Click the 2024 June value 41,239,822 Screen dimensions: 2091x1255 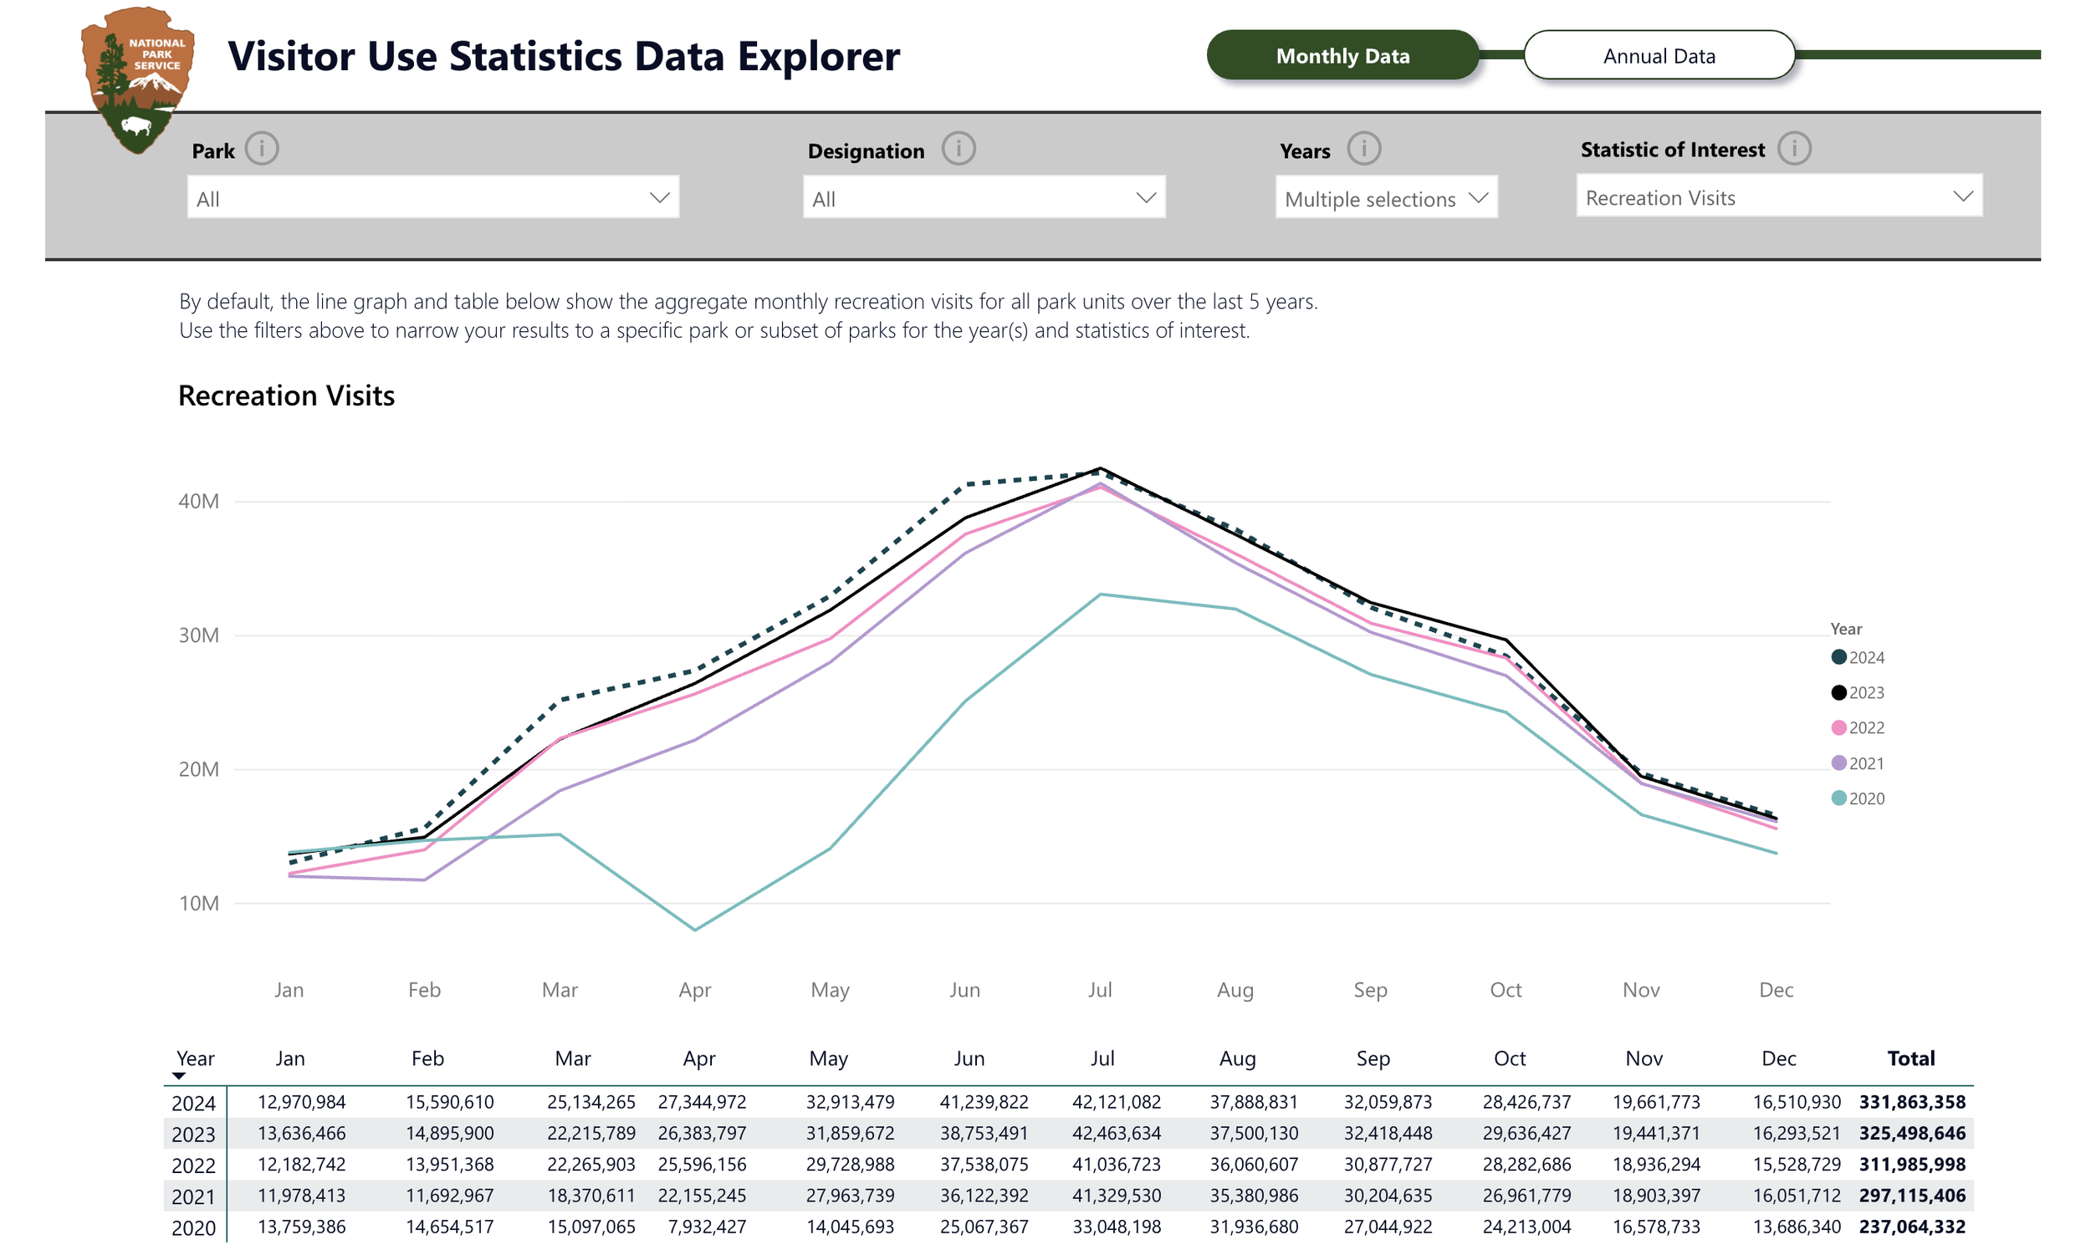[x=984, y=1102]
